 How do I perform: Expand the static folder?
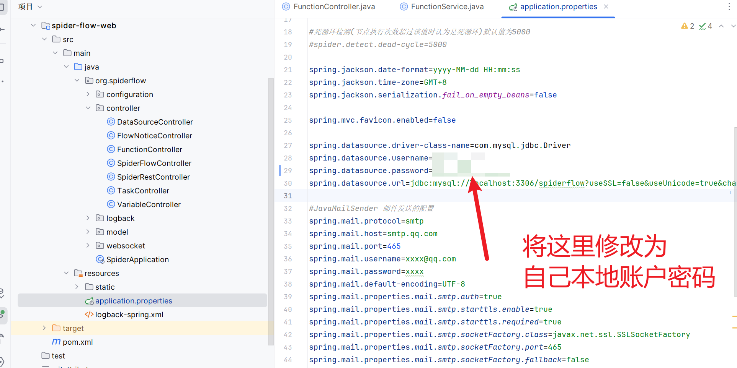77,287
